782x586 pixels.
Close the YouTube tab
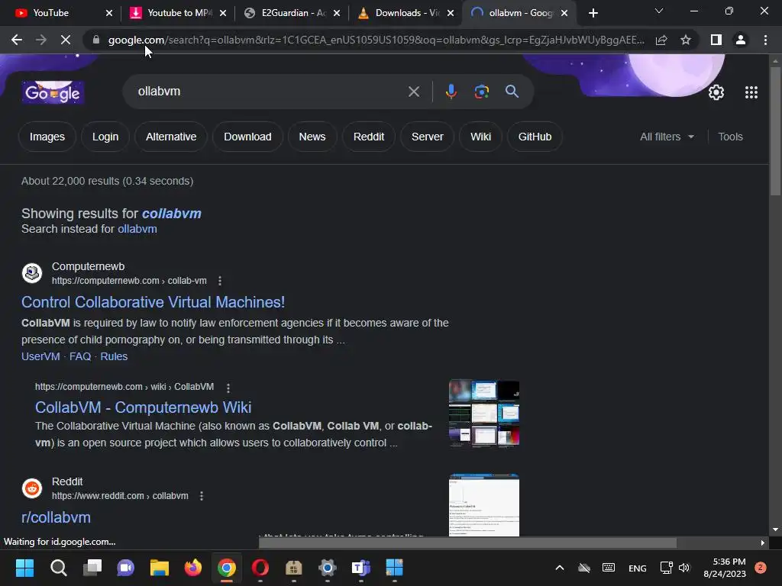point(109,13)
